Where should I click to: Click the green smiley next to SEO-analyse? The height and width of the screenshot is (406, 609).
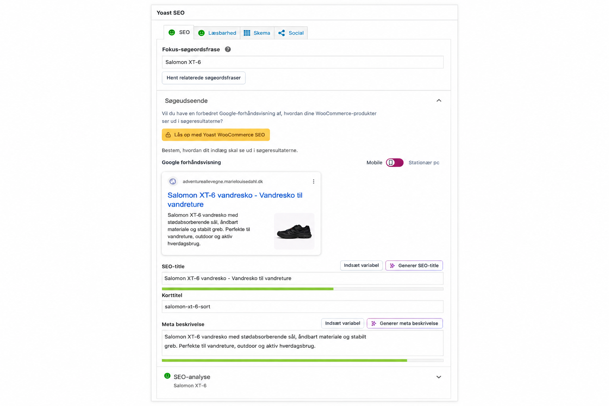(x=167, y=376)
